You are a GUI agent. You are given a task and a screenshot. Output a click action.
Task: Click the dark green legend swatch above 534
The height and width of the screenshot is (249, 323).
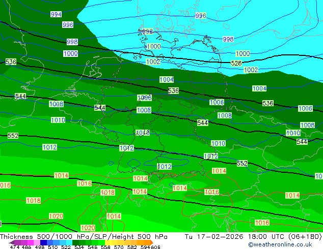point(76,242)
